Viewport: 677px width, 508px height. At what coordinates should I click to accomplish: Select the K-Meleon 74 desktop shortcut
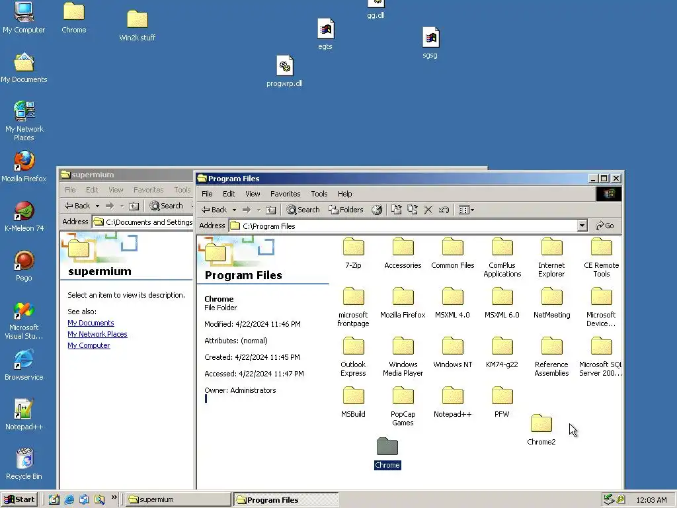[24, 216]
